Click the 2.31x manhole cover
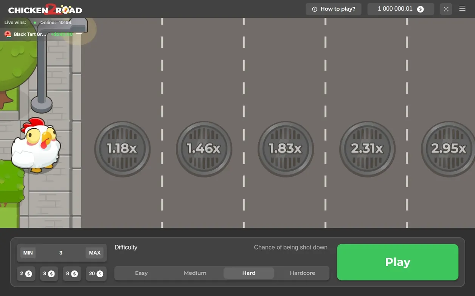 click(x=367, y=149)
